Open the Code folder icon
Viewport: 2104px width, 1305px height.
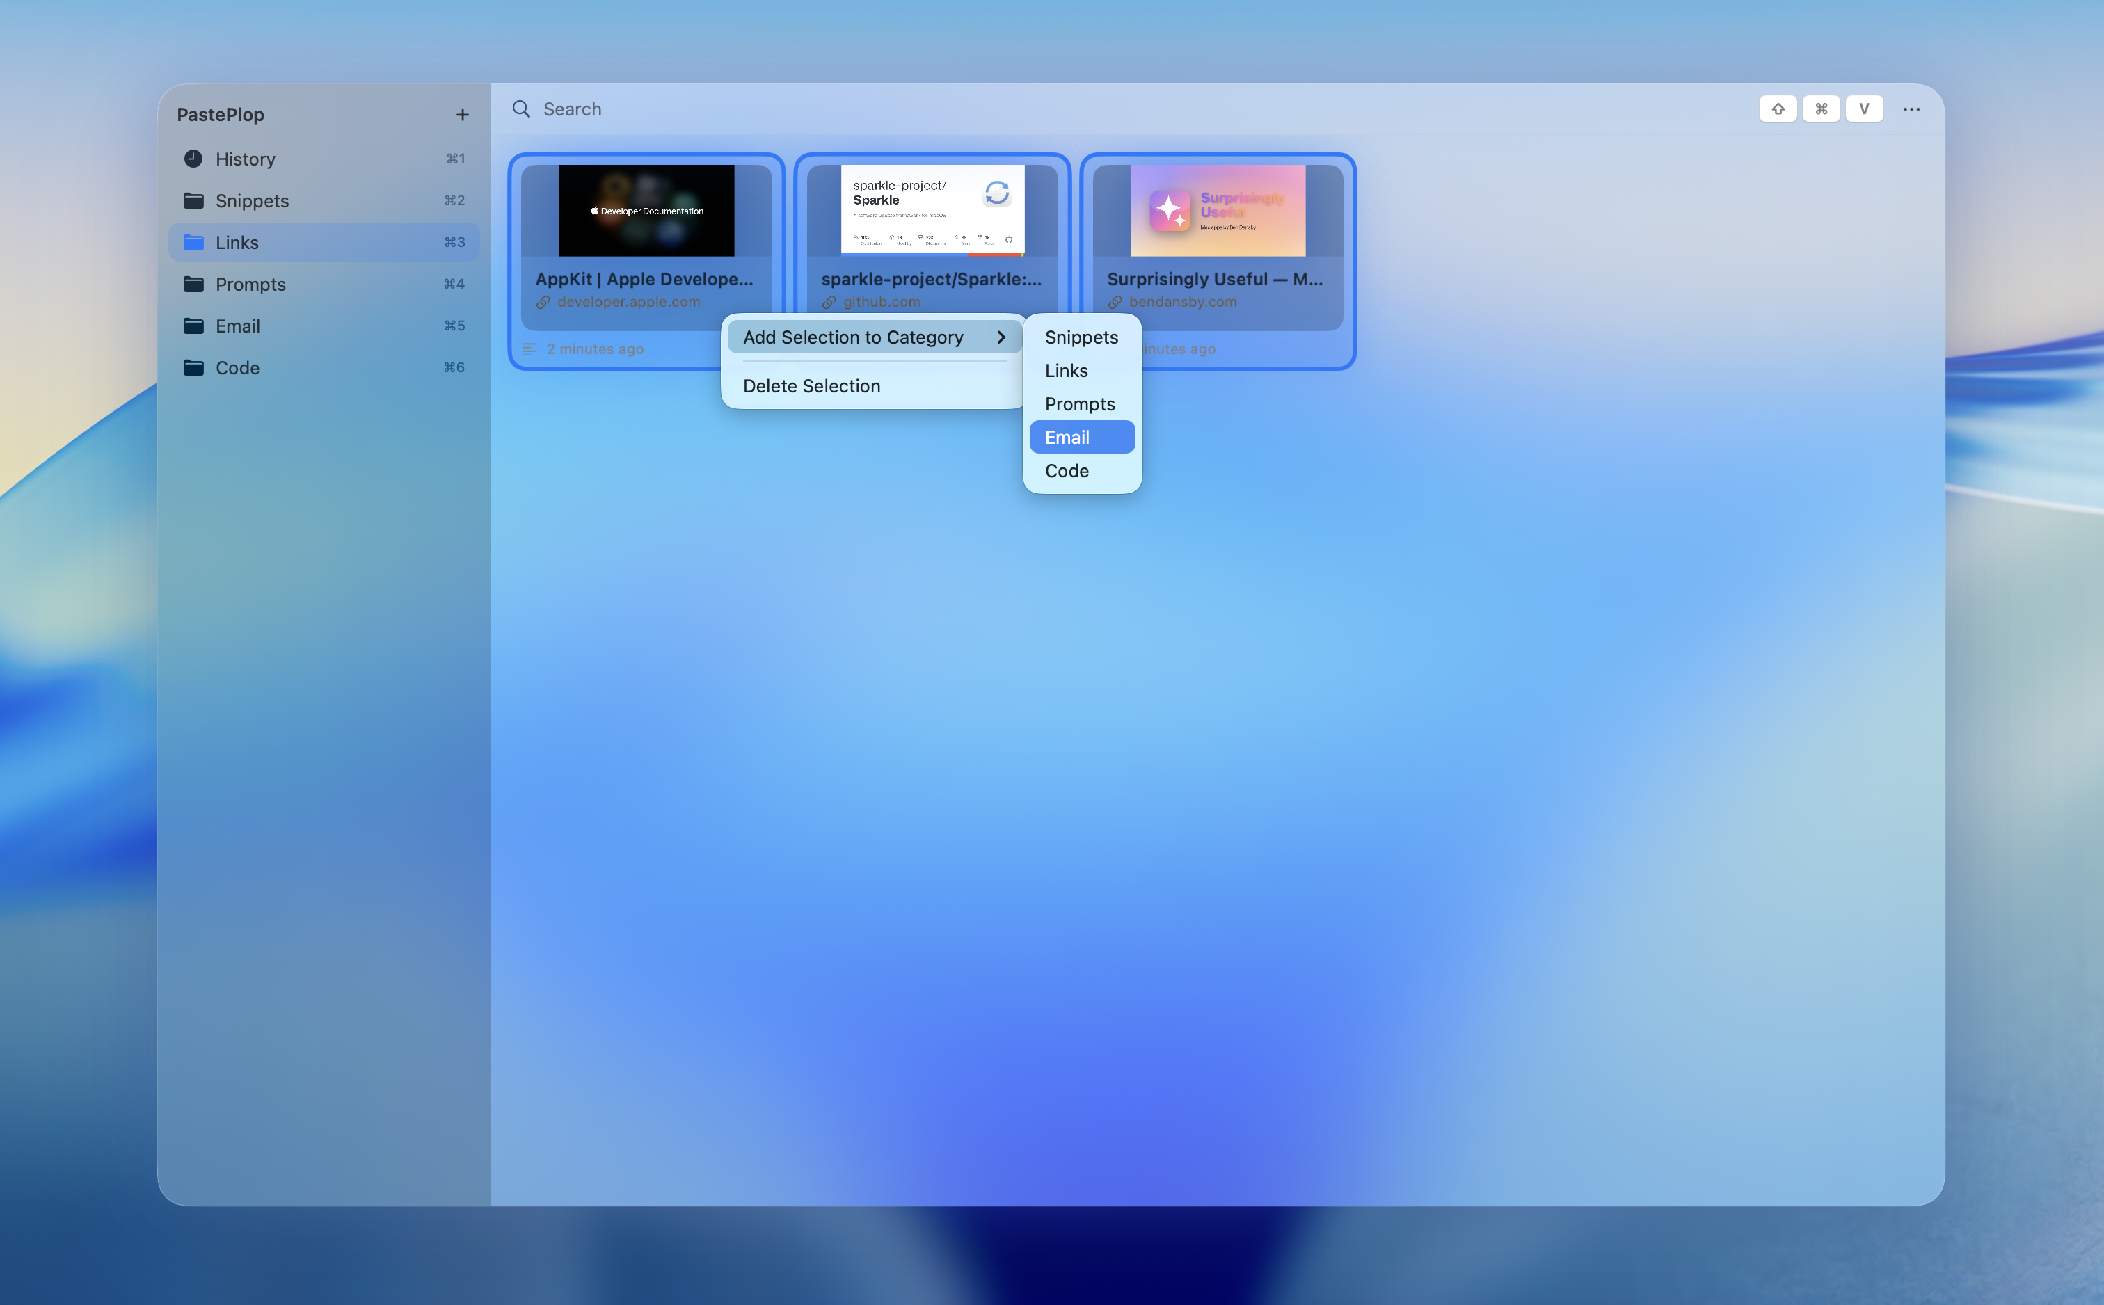193,367
